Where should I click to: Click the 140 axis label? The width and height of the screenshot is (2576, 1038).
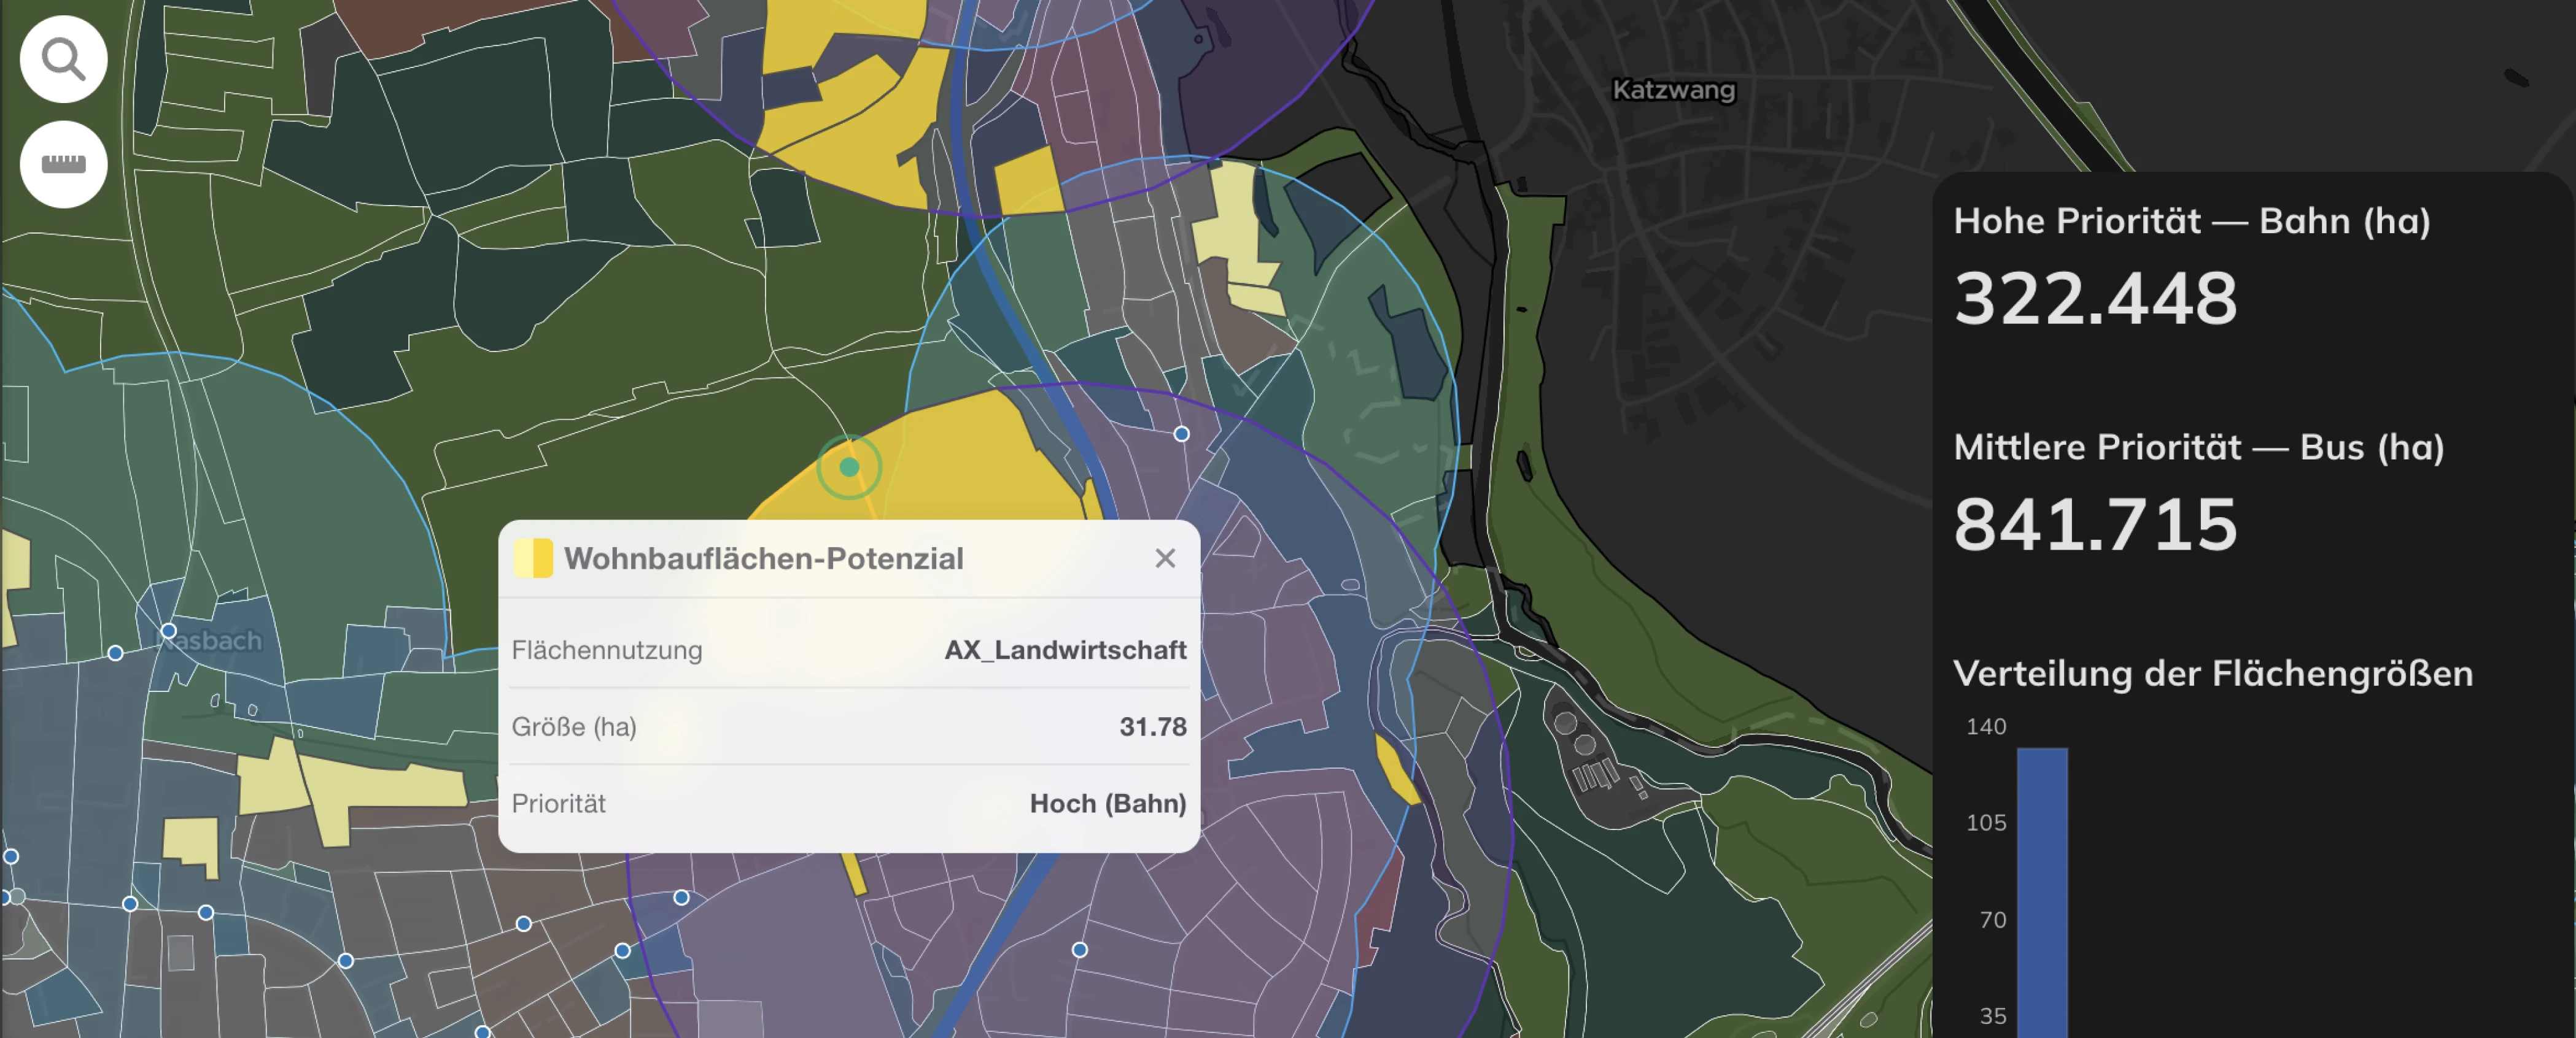click(x=1986, y=726)
